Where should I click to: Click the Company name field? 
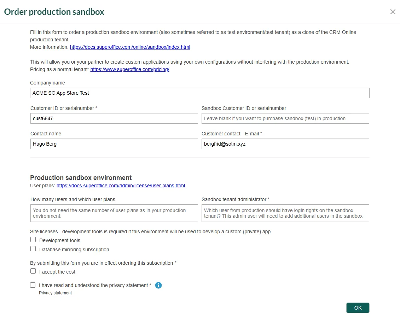[x=200, y=93]
